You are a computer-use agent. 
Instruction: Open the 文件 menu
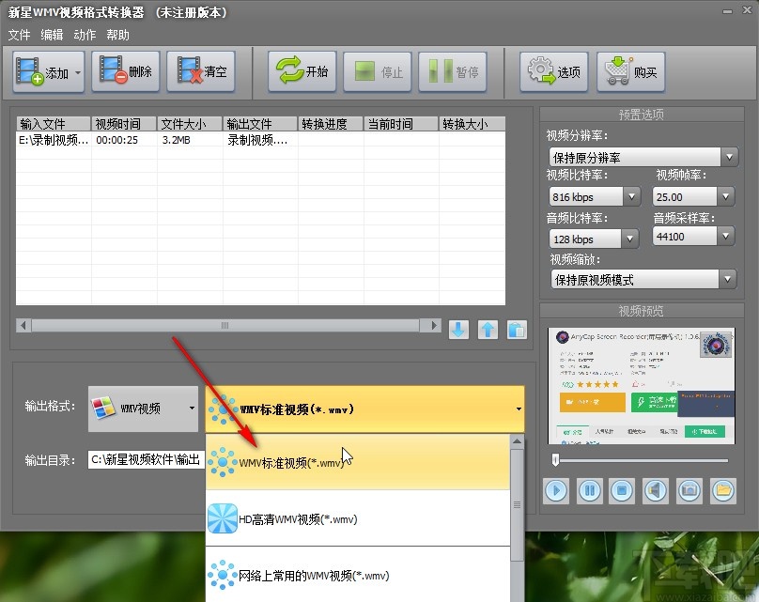click(19, 35)
